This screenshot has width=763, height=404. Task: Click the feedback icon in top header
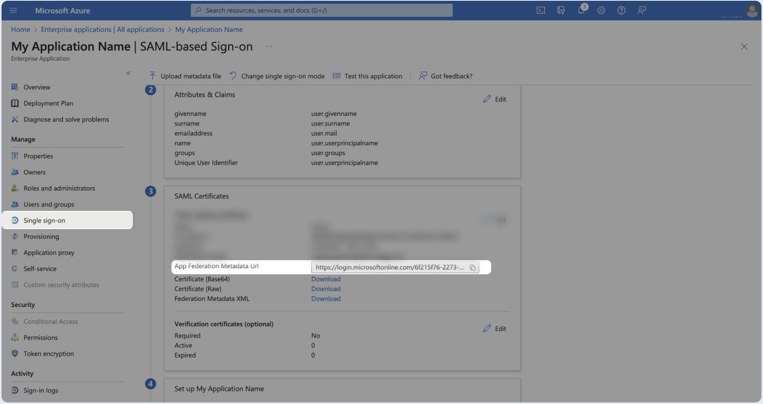641,10
